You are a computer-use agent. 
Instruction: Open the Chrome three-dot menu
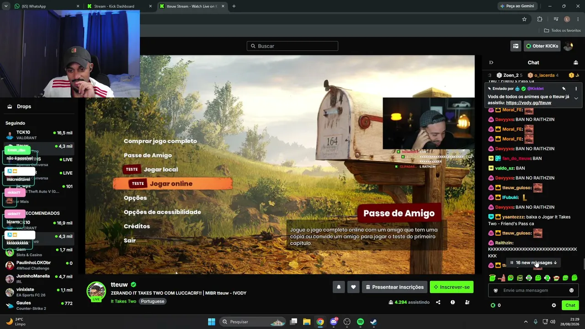(x=577, y=19)
